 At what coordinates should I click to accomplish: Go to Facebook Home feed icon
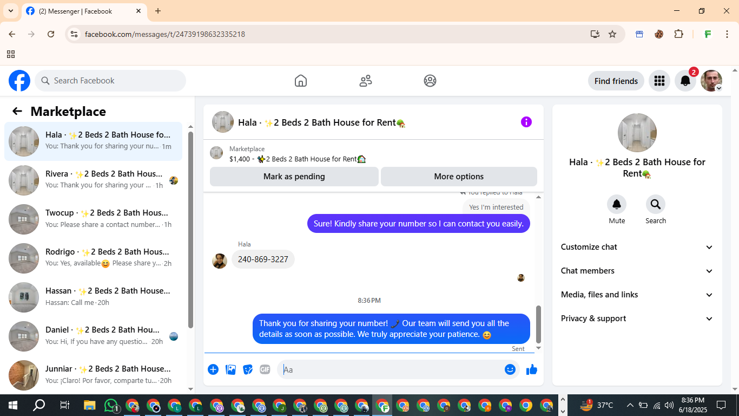click(301, 81)
